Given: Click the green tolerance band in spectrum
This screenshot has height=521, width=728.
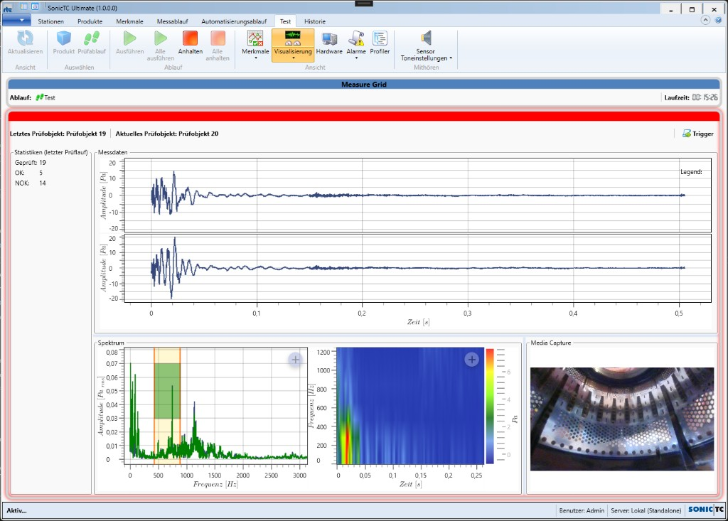Looking at the screenshot, I should (x=167, y=391).
